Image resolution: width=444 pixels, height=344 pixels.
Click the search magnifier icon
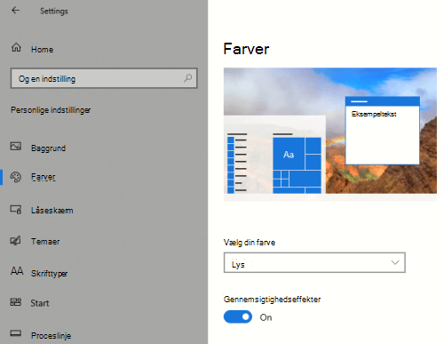coord(187,78)
